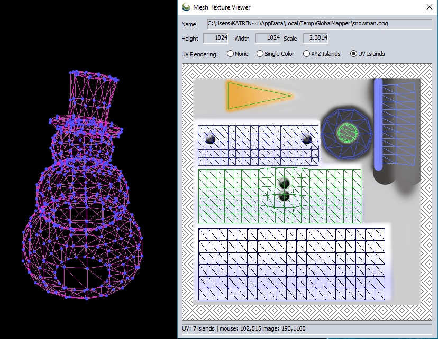The height and width of the screenshot is (339, 438).
Task: Click the Height value field
Action: [215, 39]
